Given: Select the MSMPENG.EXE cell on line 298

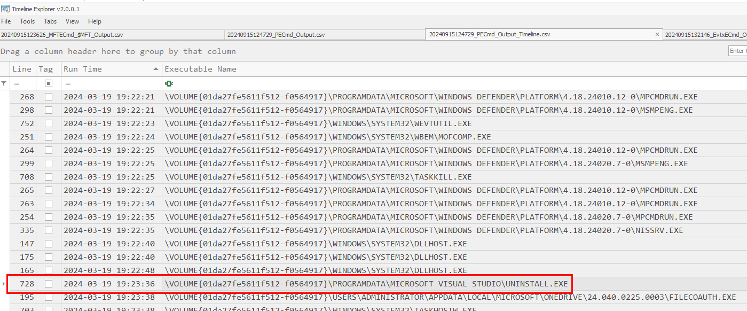Looking at the screenshot, I should tap(454, 110).
